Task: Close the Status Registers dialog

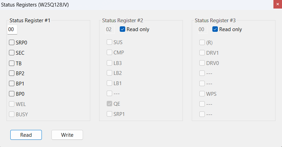Action: (x=278, y=4)
